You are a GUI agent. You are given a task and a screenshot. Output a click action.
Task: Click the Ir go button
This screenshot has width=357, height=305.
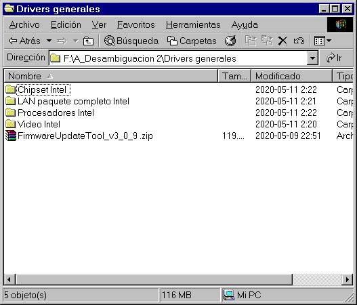coord(334,58)
